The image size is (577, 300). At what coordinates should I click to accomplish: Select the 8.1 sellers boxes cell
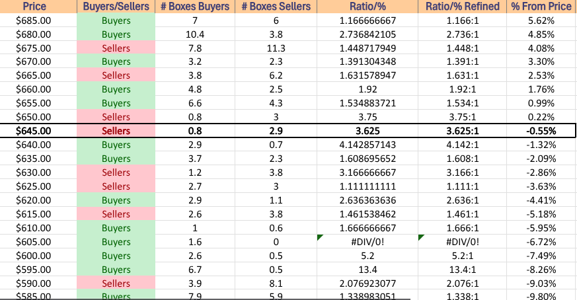[x=276, y=283]
